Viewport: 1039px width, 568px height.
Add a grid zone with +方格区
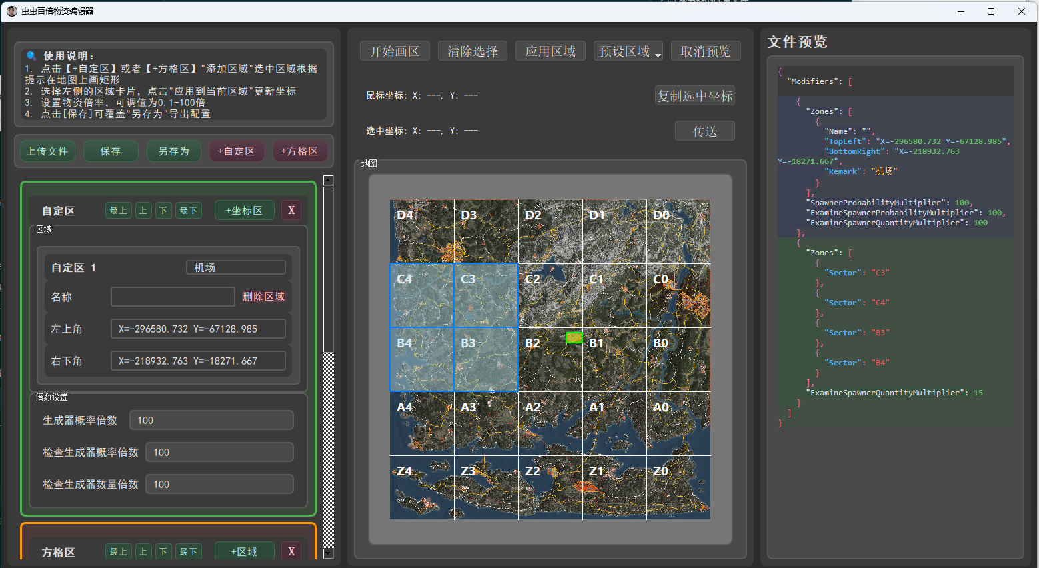(300, 151)
